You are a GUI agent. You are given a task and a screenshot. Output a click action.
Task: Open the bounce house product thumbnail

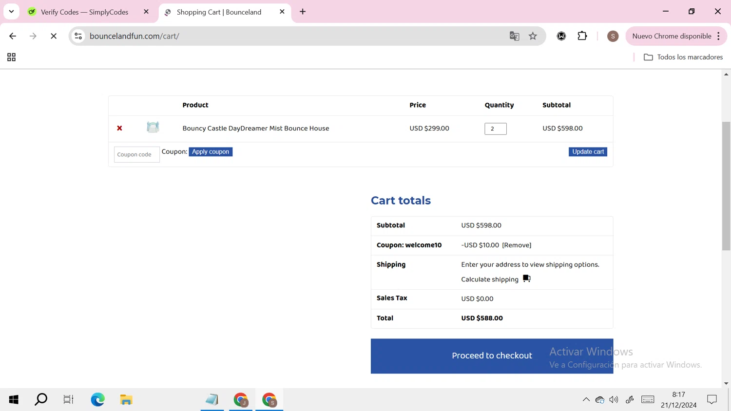pos(153,128)
